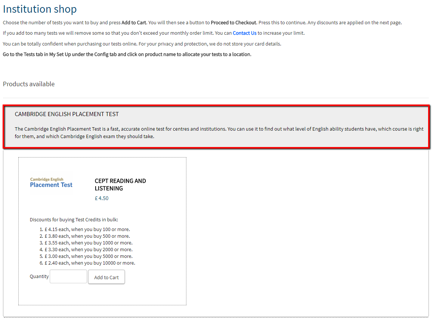
Task: Click the Cambridge English Placement Test logo
Action: coord(51,183)
